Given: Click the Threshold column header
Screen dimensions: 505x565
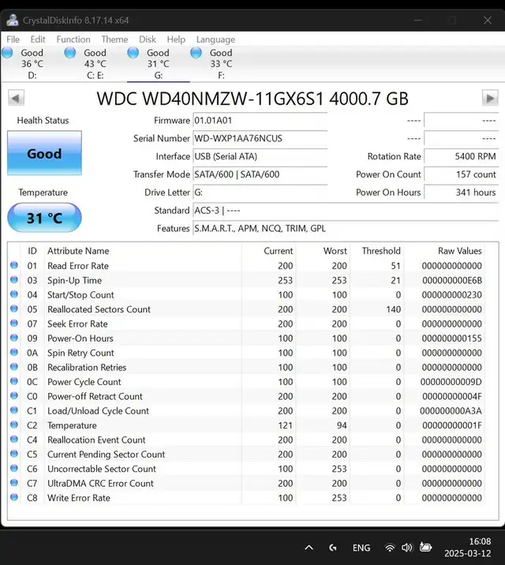Looking at the screenshot, I should coord(381,251).
